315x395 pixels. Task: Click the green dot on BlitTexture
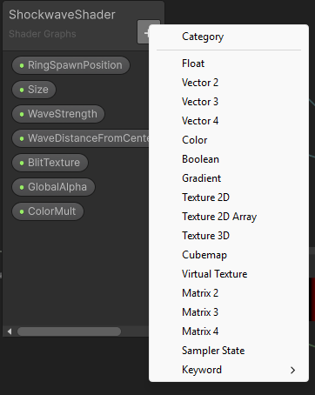tap(22, 163)
